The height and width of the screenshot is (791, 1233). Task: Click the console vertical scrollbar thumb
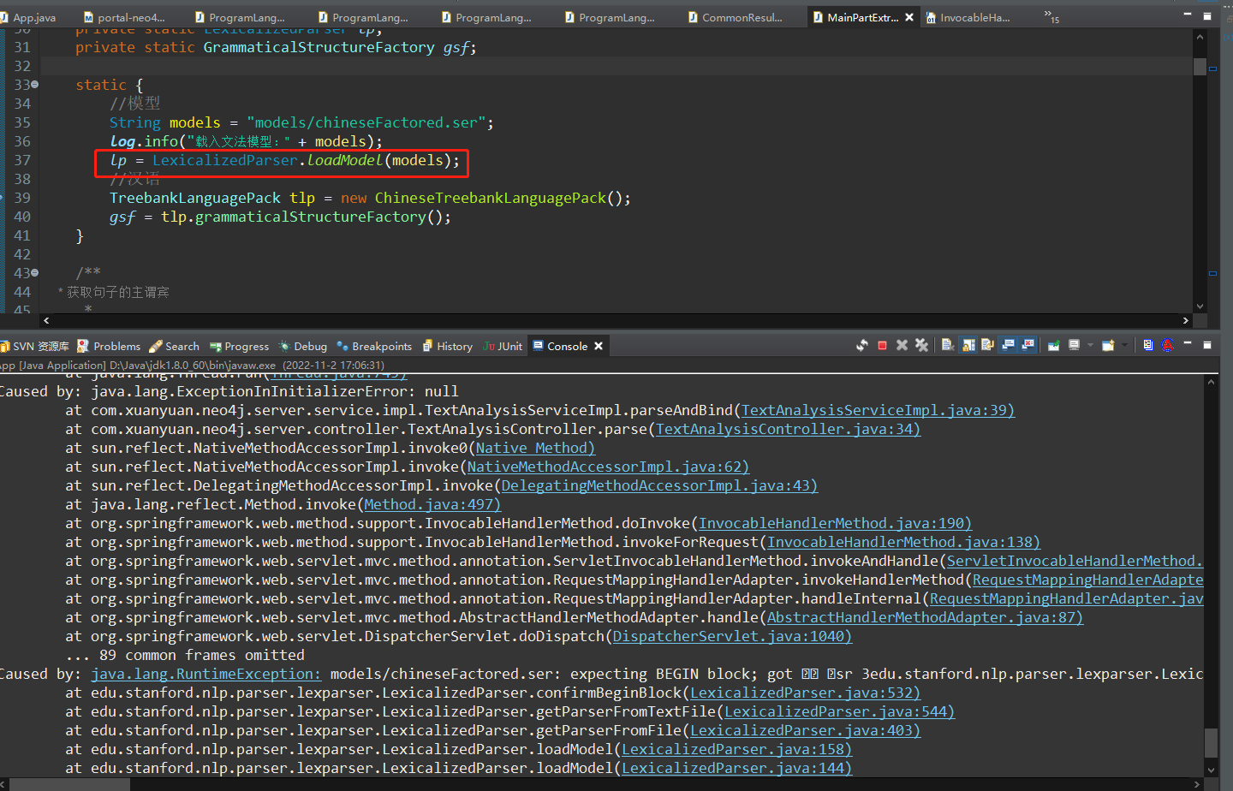click(x=1211, y=741)
